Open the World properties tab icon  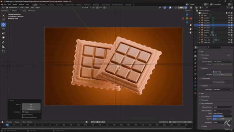point(195,70)
